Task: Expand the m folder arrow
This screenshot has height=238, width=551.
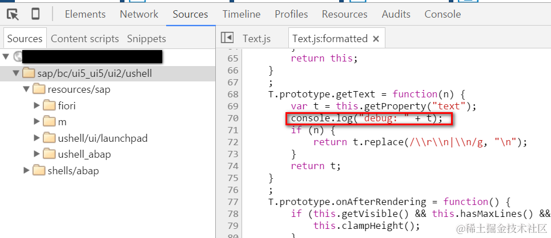Action: pos(37,122)
